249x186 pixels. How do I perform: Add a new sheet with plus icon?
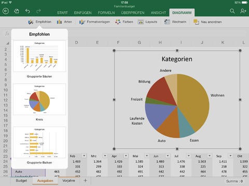(85, 180)
